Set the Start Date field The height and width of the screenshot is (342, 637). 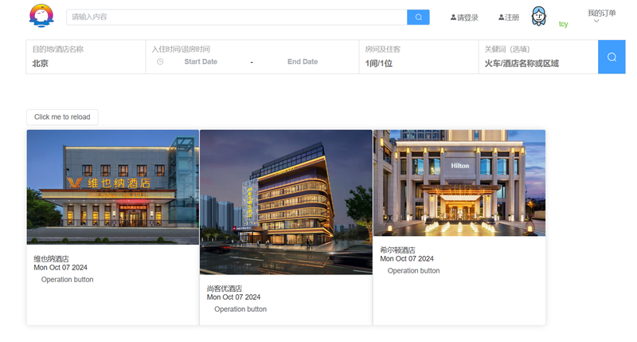[x=201, y=61]
